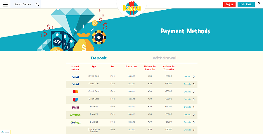Click the Minimum Per Transaction header
Viewport: 263px width, 134px height.
(x=150, y=68)
